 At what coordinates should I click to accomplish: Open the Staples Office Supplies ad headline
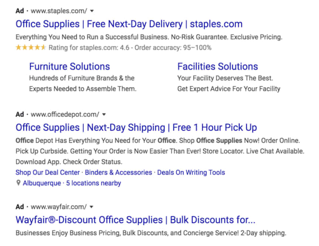129,24
